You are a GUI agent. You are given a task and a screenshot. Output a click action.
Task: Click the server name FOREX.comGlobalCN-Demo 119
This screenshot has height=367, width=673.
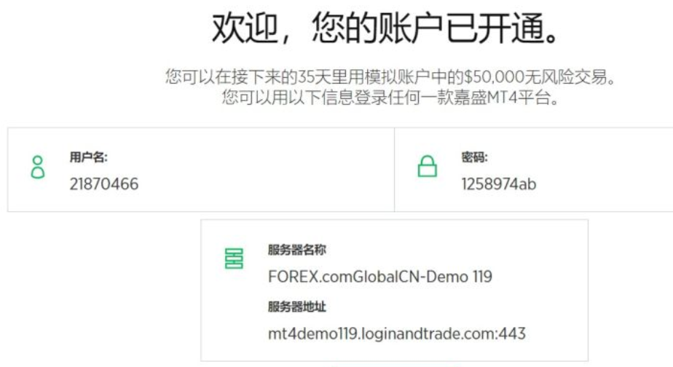tap(380, 277)
